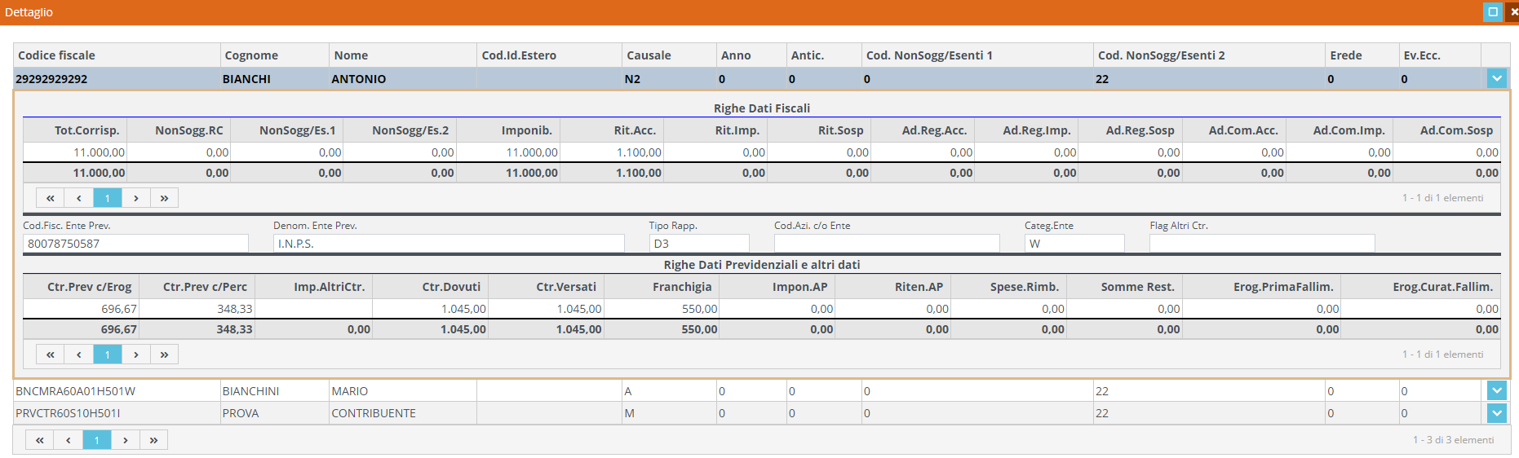Screen dimensions: 1519x458
Task: Go to first page in Dati Previdenziali pager
Action: pos(51,355)
